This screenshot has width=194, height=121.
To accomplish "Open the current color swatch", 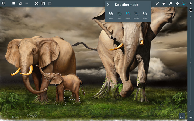I will [x=190, y=10].
